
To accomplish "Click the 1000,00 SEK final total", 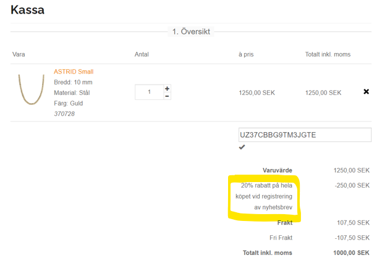I will point(351,253).
